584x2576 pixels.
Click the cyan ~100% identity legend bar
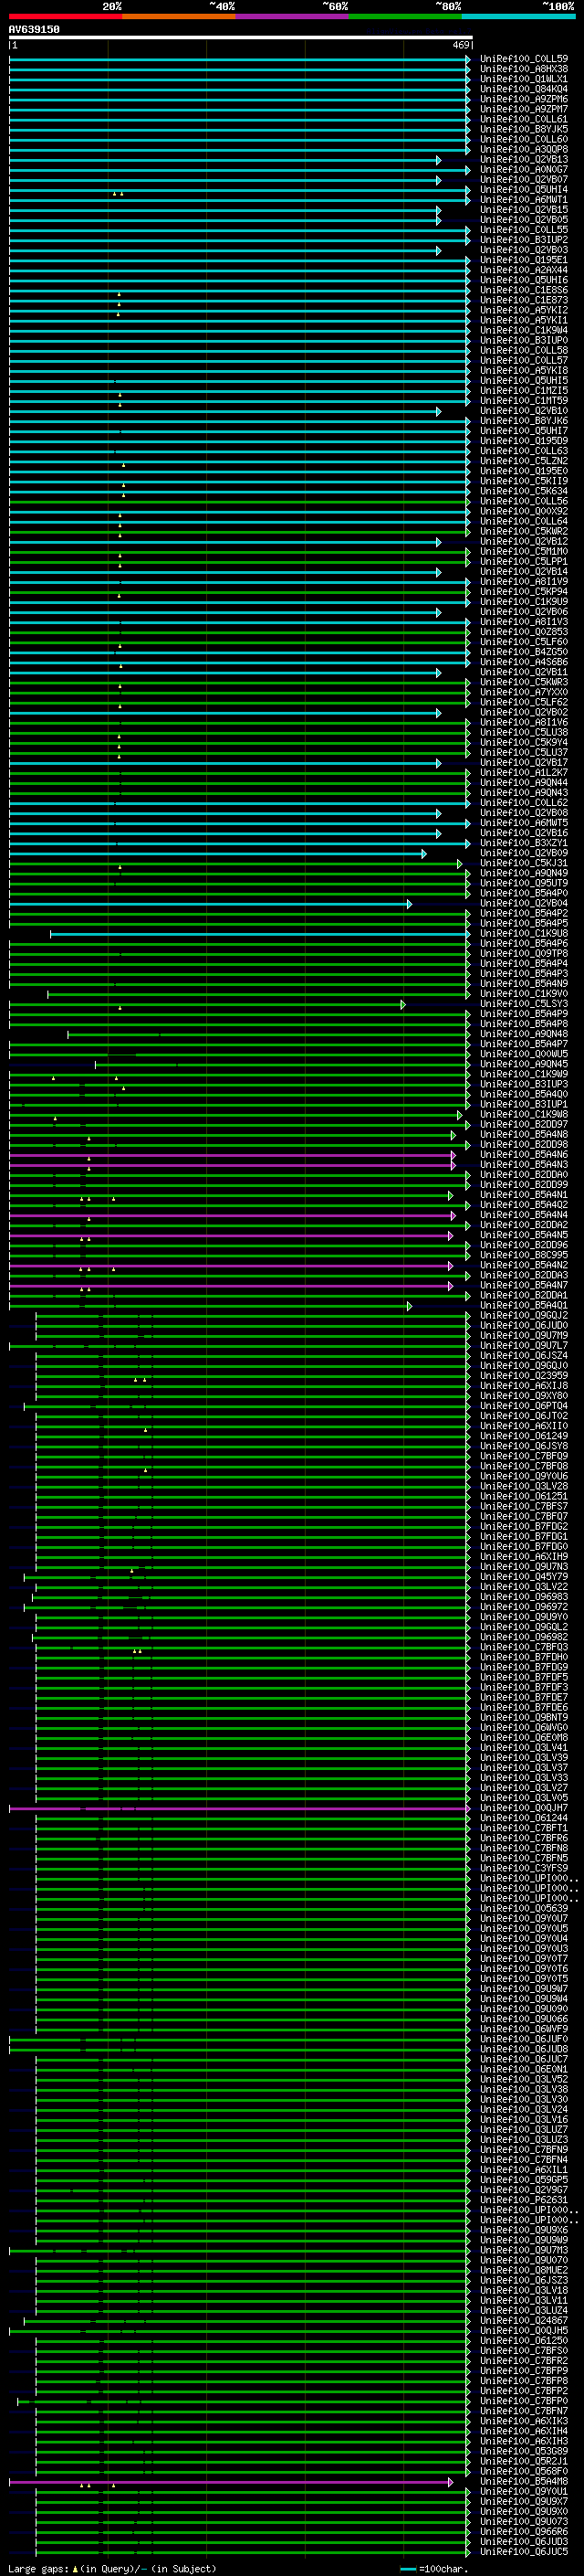[x=518, y=17]
